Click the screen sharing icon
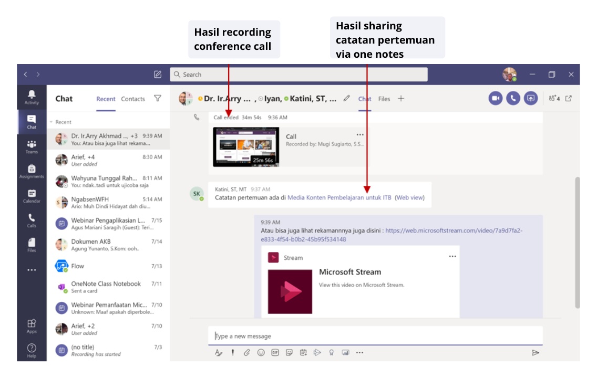 pos(531,98)
